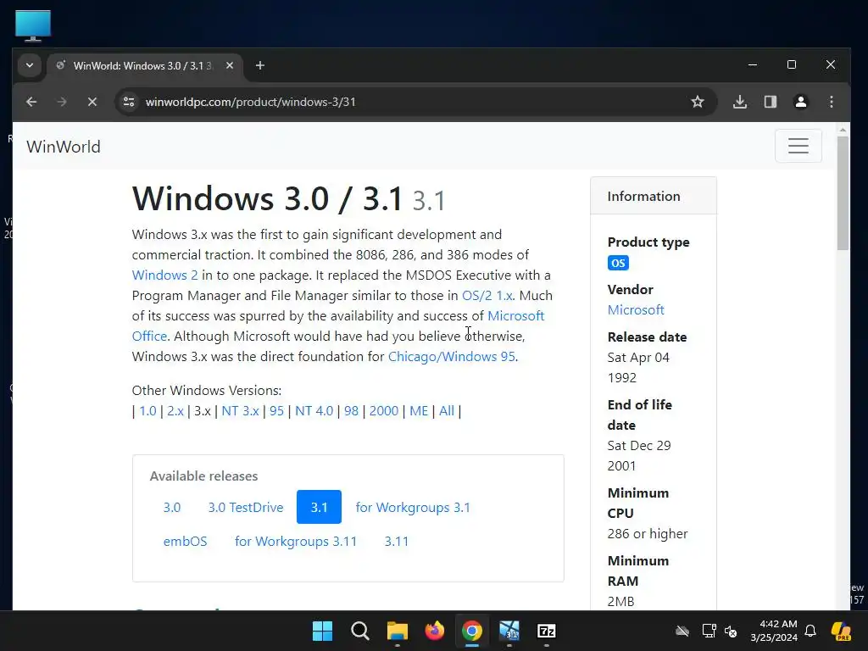Click the '286 or higher' CPU value
This screenshot has width=868, height=651.
click(647, 534)
